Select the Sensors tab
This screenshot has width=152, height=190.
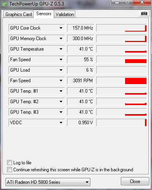(x=44, y=14)
